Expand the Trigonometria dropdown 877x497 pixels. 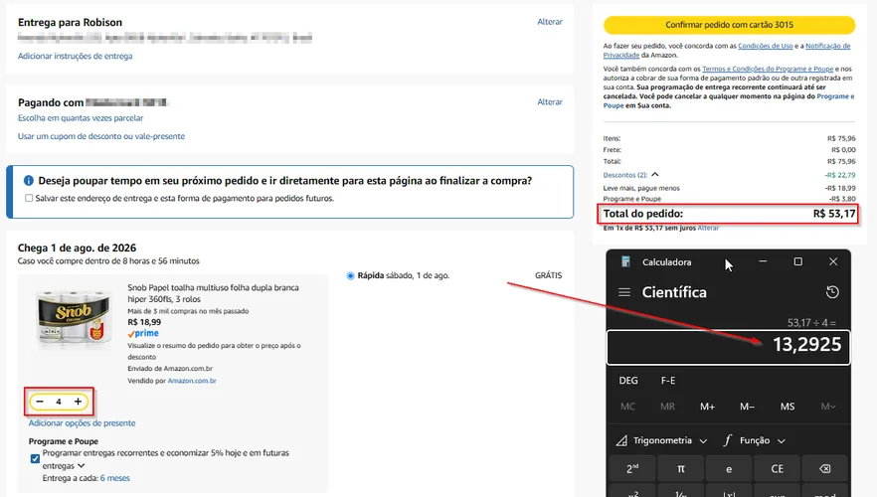pyautogui.click(x=661, y=440)
